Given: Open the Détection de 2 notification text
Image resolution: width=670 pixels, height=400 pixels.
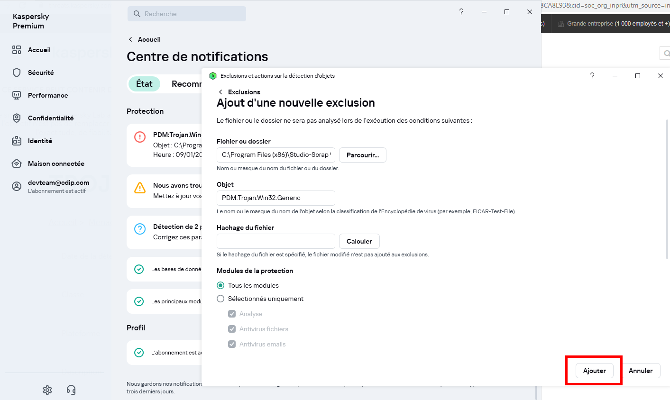Looking at the screenshot, I should coord(177,227).
